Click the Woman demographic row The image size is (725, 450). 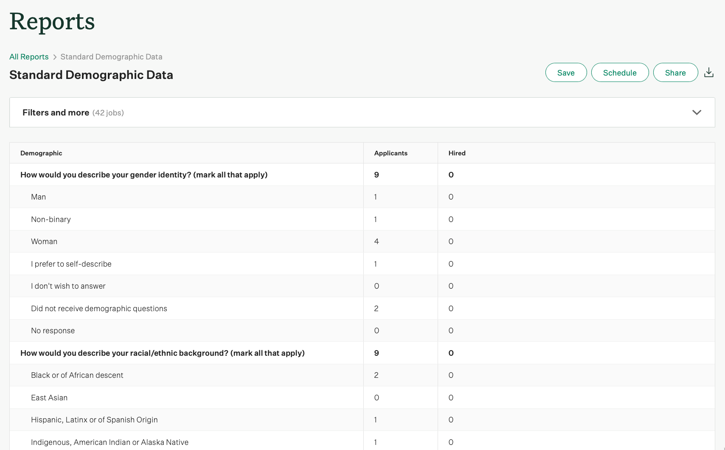[44, 241]
